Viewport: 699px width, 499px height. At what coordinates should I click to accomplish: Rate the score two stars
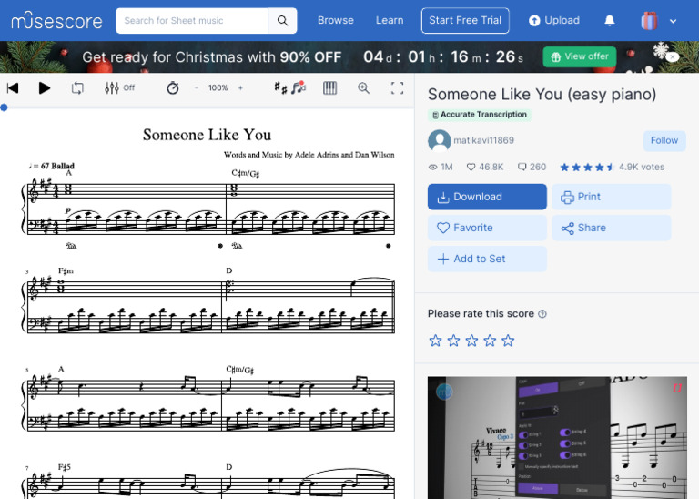[454, 341]
